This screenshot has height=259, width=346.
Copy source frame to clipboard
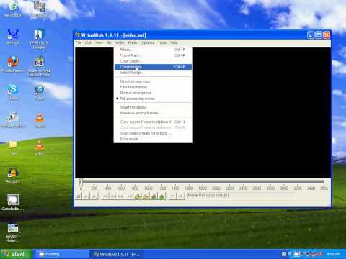pos(153,122)
